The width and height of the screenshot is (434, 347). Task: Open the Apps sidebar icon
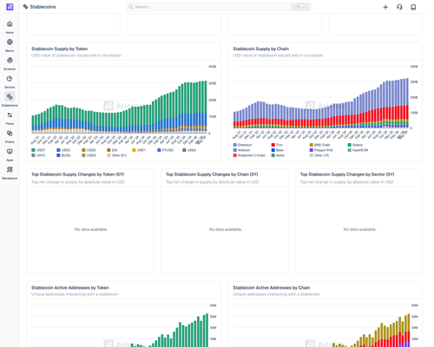coord(10,152)
